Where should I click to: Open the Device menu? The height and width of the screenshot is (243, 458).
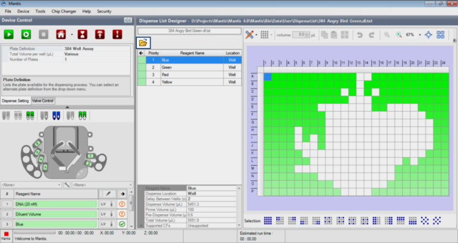(23, 11)
